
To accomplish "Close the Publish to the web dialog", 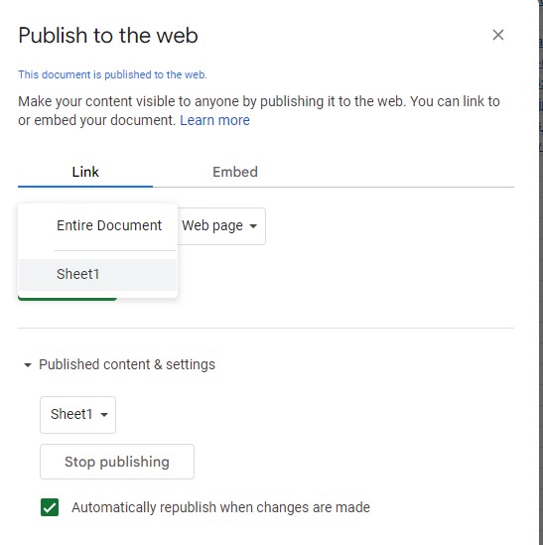I will [497, 35].
